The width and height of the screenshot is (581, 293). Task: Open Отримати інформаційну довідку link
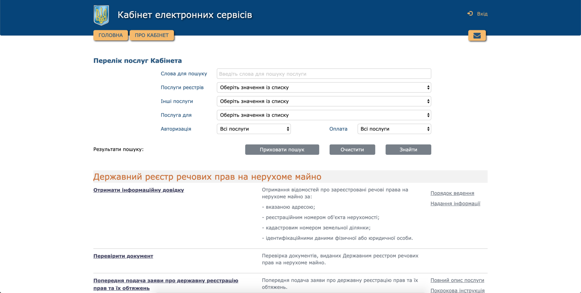coord(139,190)
